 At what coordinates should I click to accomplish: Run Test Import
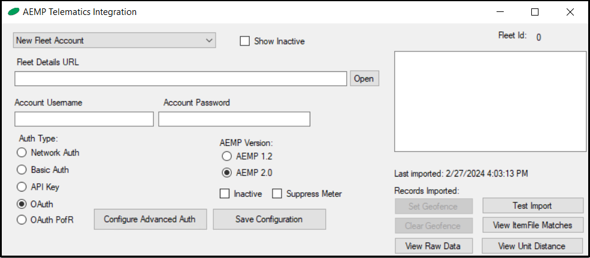click(532, 206)
